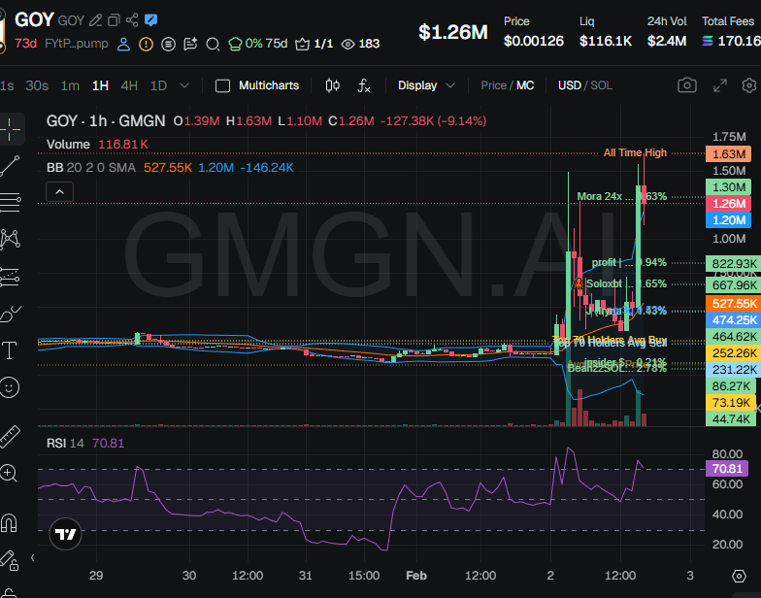Toggle the magnet snap mode
The image size is (761, 598).
point(9,523)
